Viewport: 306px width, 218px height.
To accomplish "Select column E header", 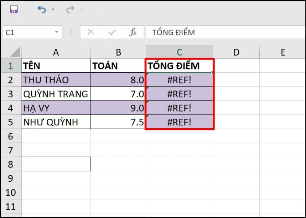I will point(283,52).
